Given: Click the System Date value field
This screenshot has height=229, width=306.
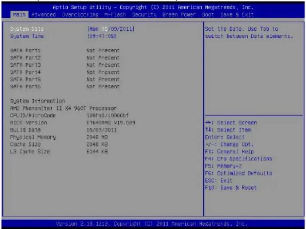Looking at the screenshot, I should click(x=111, y=29).
